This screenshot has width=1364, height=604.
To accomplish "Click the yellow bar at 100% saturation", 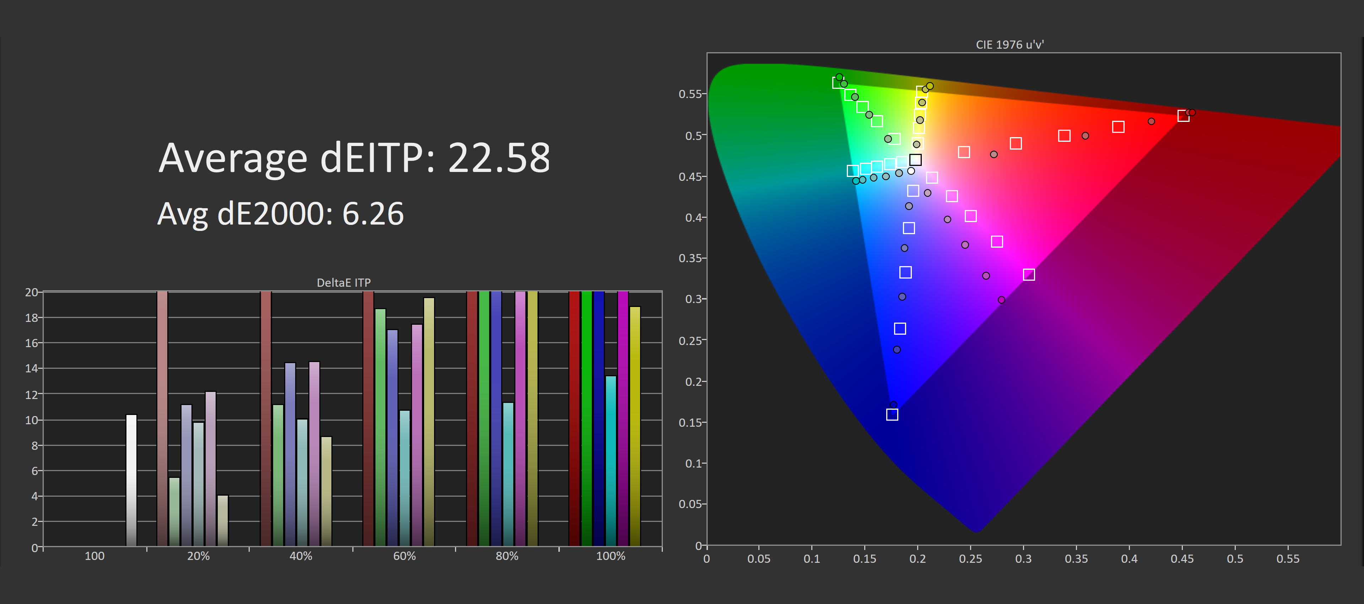I will tap(635, 426).
